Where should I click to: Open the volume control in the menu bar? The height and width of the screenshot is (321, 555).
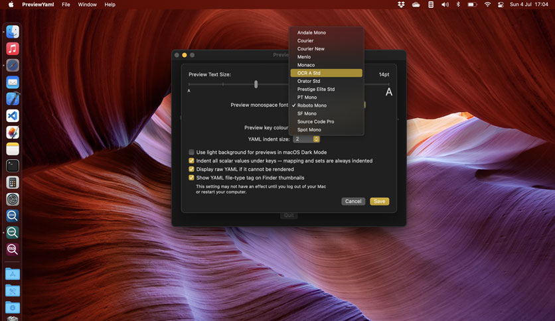pyautogui.click(x=445, y=5)
